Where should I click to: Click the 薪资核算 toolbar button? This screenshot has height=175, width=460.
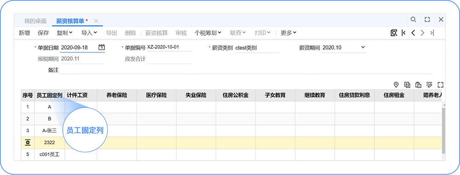pyautogui.click(x=157, y=33)
